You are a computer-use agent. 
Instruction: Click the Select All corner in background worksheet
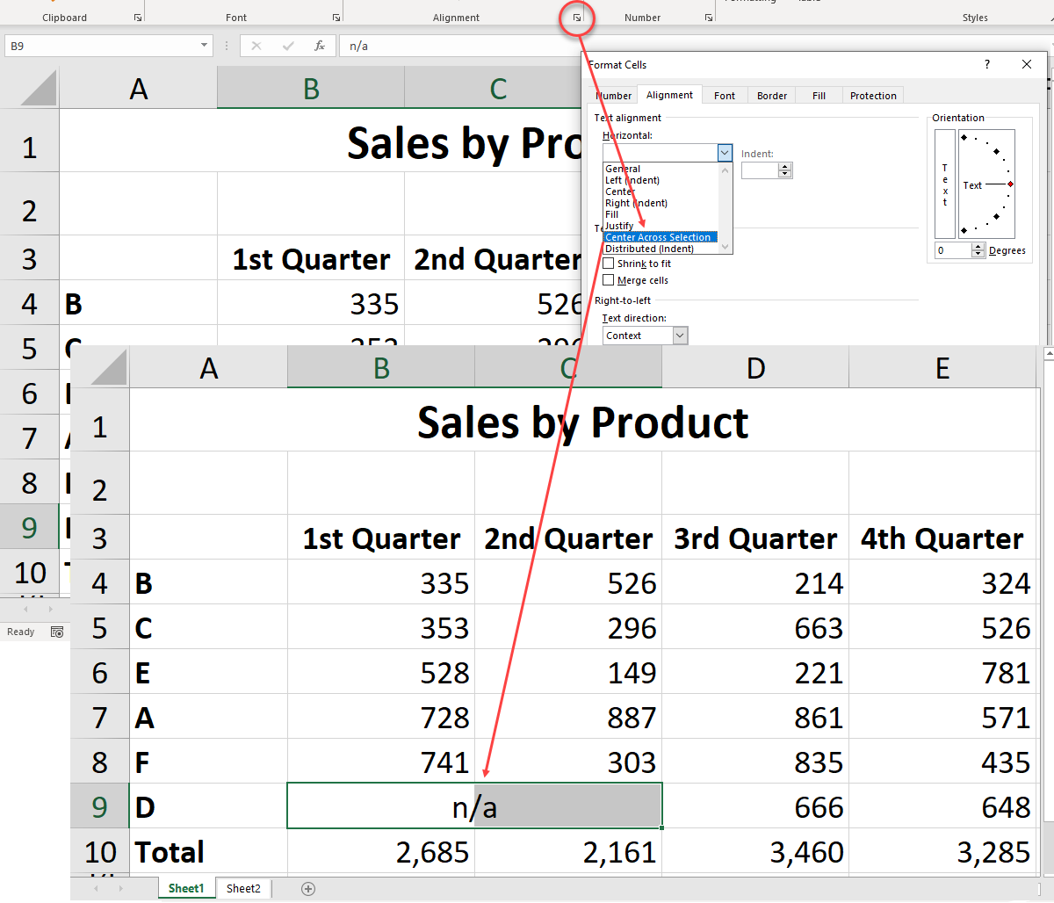38,89
